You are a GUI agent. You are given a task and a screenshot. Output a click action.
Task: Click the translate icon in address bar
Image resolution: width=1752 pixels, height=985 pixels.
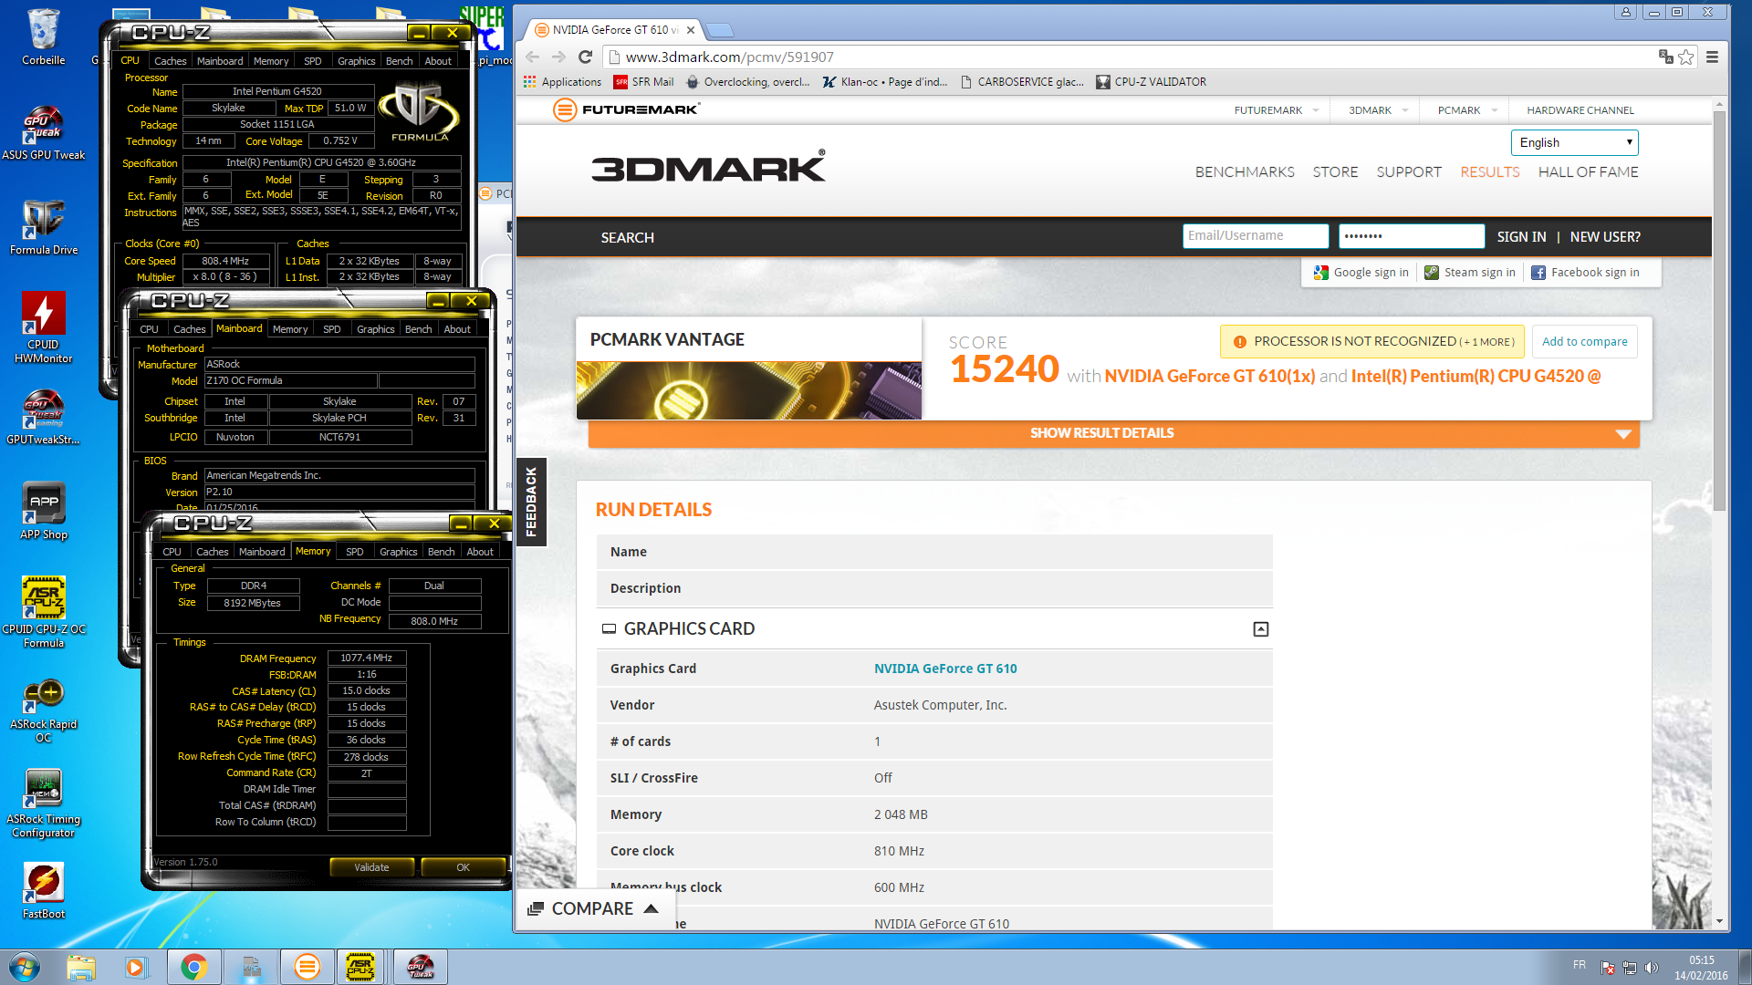point(1665,57)
